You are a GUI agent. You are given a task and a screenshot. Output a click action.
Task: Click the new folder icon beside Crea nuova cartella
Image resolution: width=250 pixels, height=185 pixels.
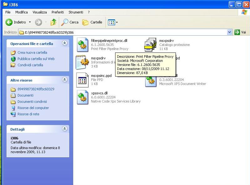[13, 52]
